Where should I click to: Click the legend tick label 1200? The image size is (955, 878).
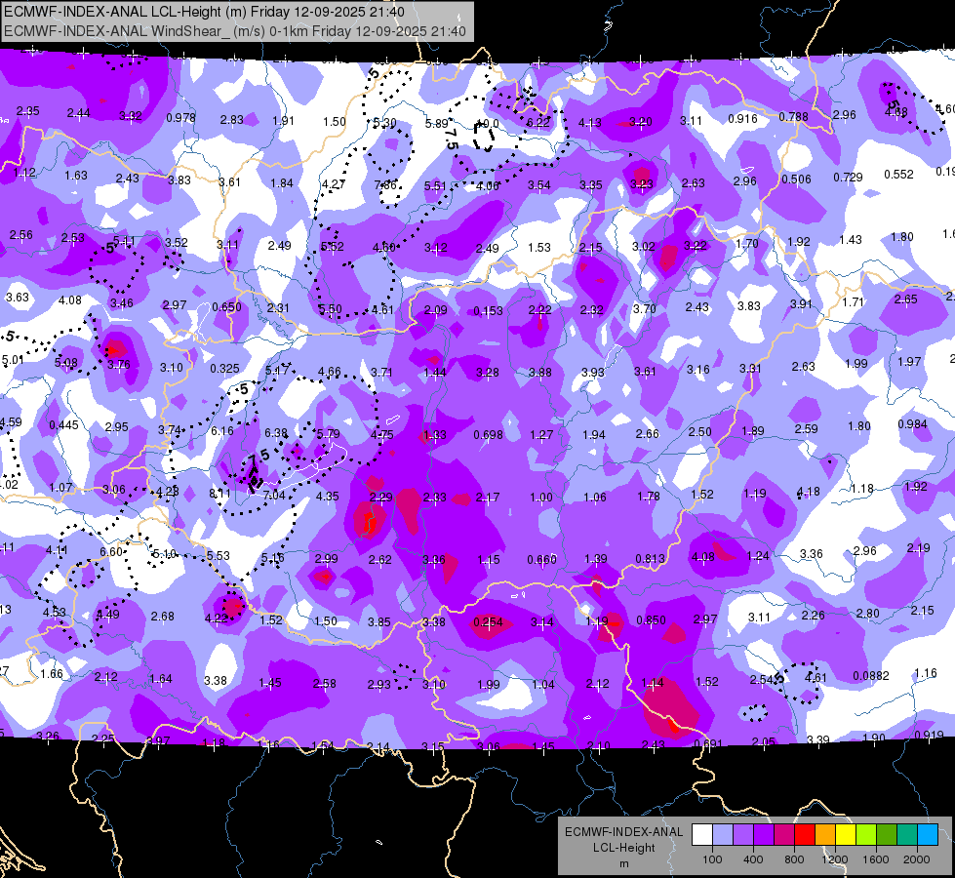click(x=834, y=859)
